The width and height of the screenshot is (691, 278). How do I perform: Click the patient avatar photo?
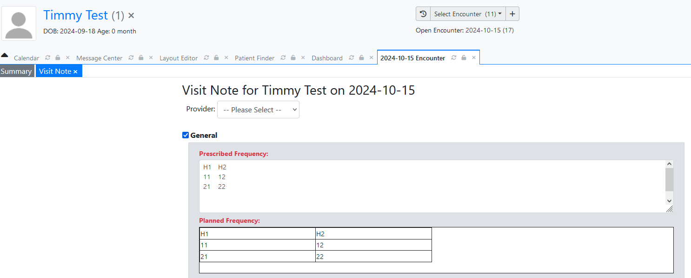point(19,23)
